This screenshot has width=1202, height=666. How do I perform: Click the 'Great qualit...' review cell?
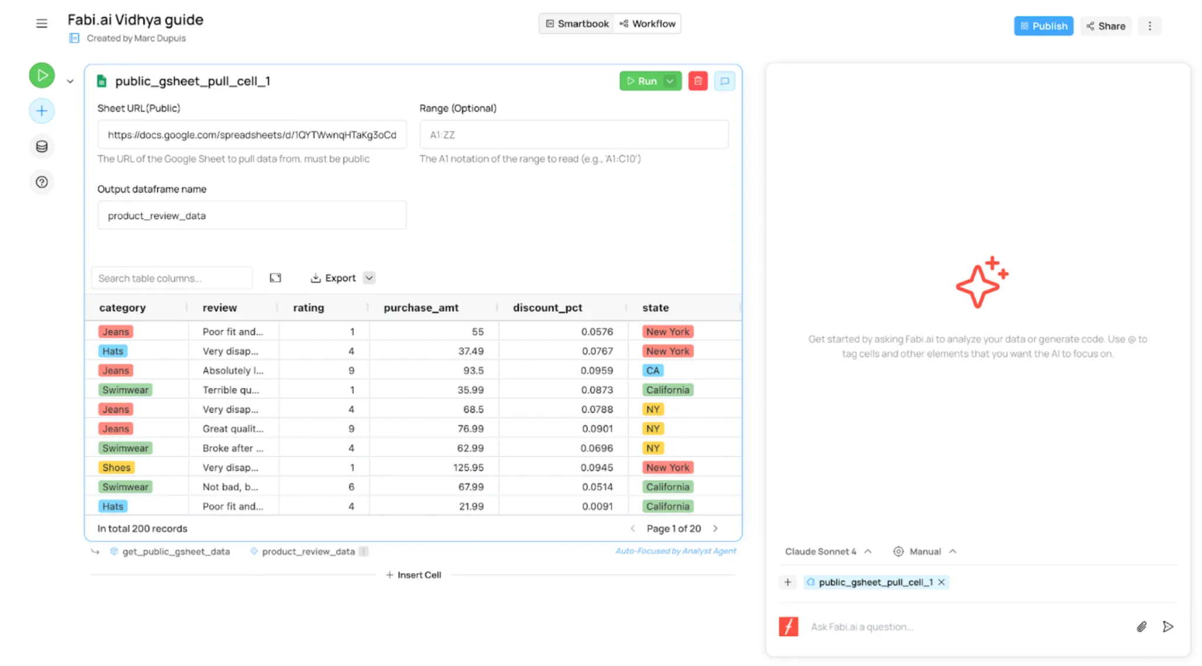point(233,428)
